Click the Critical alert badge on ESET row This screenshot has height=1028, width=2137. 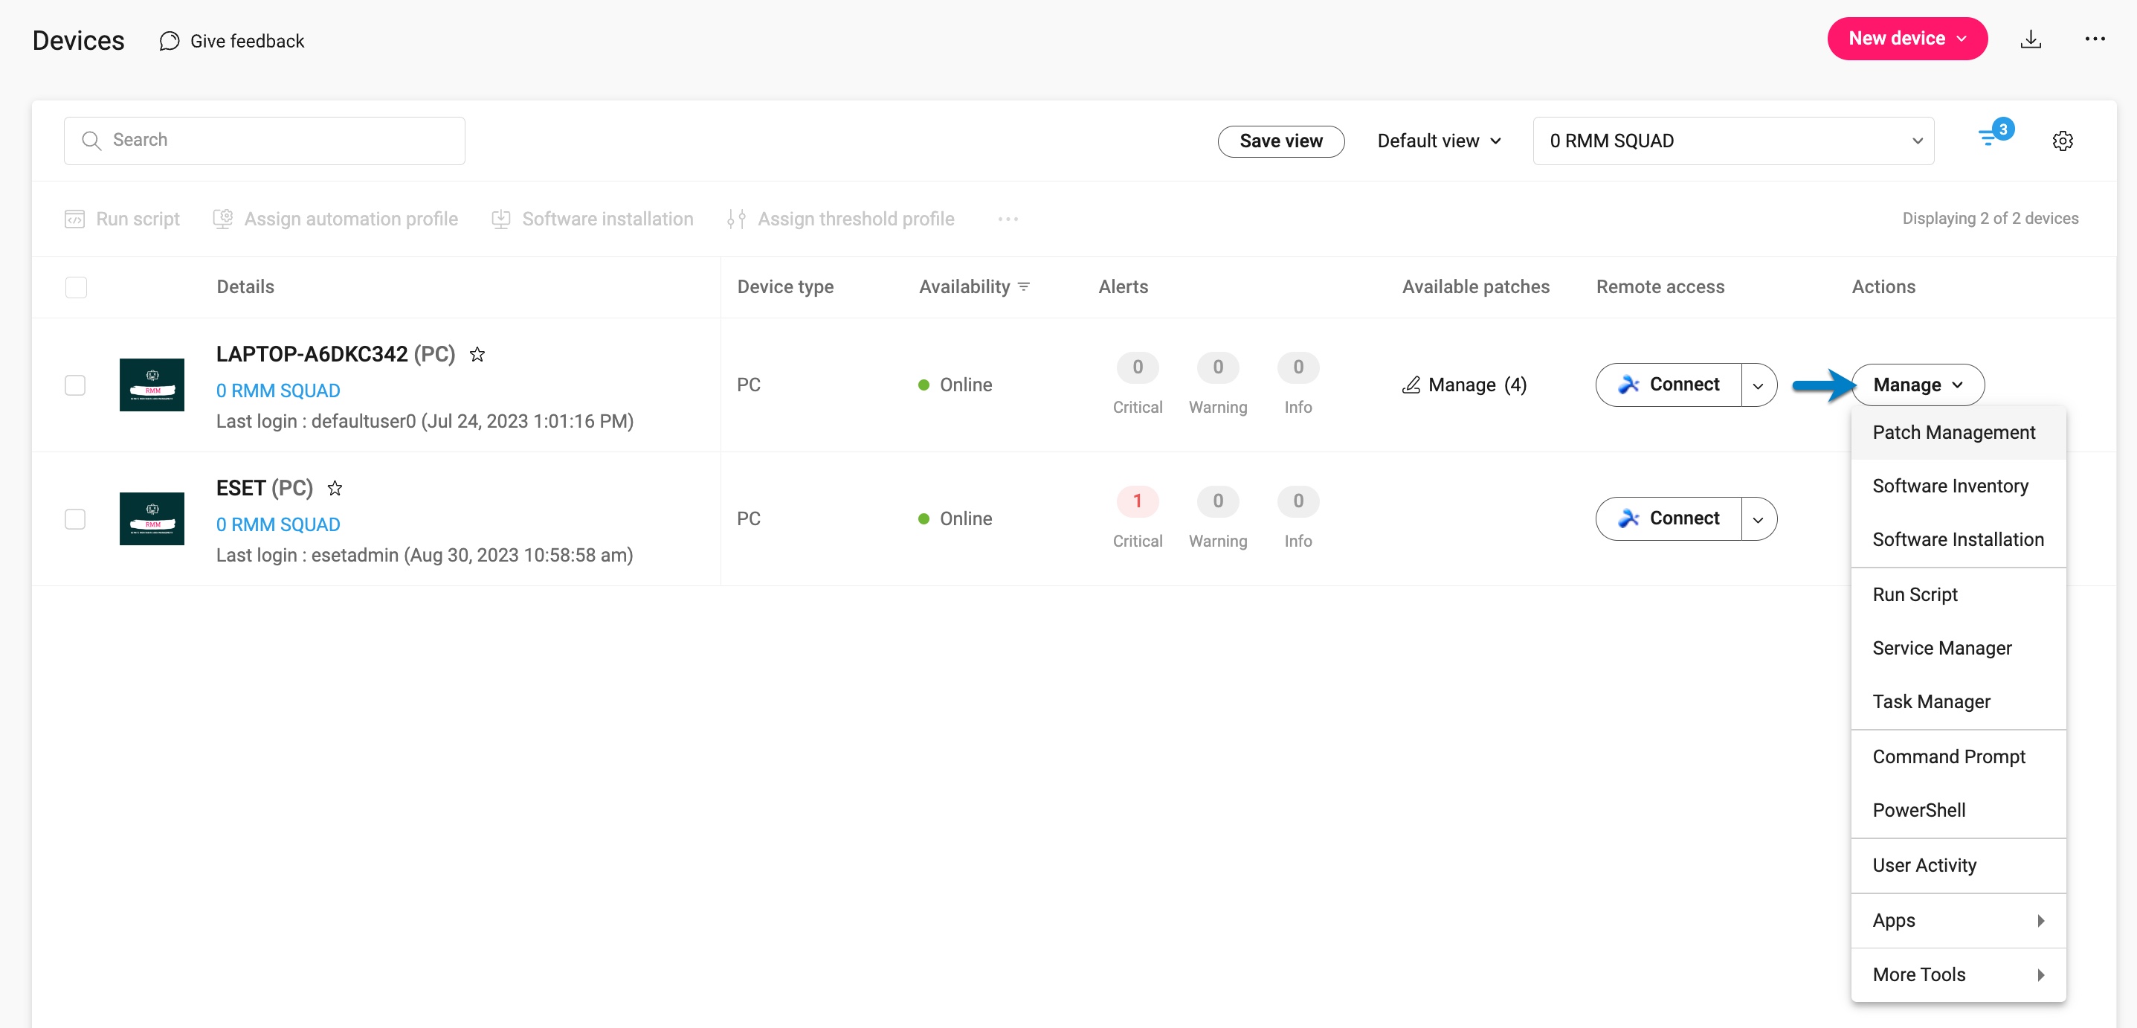coord(1138,501)
